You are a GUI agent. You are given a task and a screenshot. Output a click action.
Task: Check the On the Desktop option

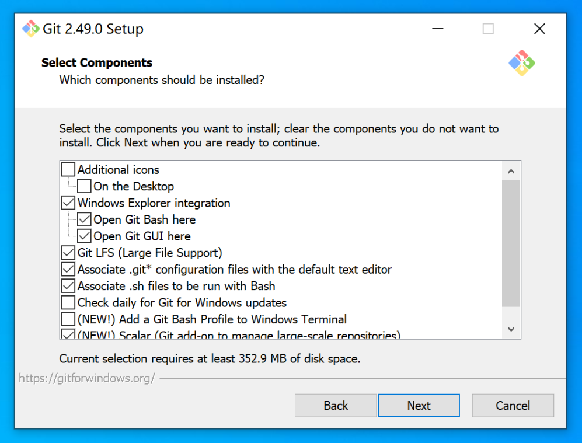point(85,187)
